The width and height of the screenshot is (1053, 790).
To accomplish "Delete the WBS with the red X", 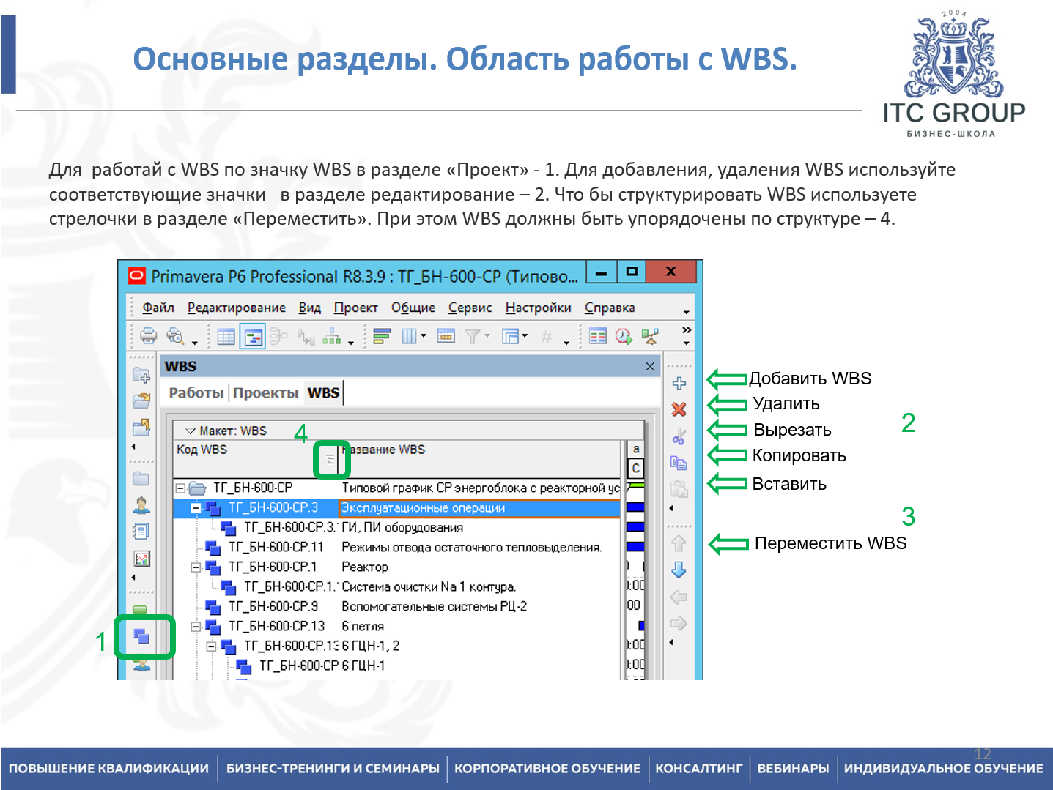I will click(x=679, y=410).
